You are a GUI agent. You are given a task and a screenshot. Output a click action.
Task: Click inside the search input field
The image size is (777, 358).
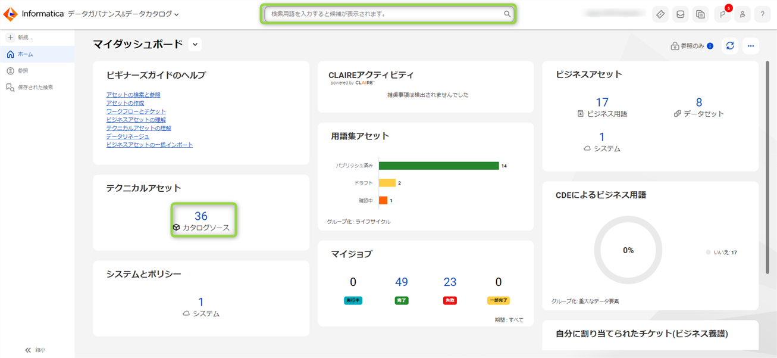tap(388, 13)
